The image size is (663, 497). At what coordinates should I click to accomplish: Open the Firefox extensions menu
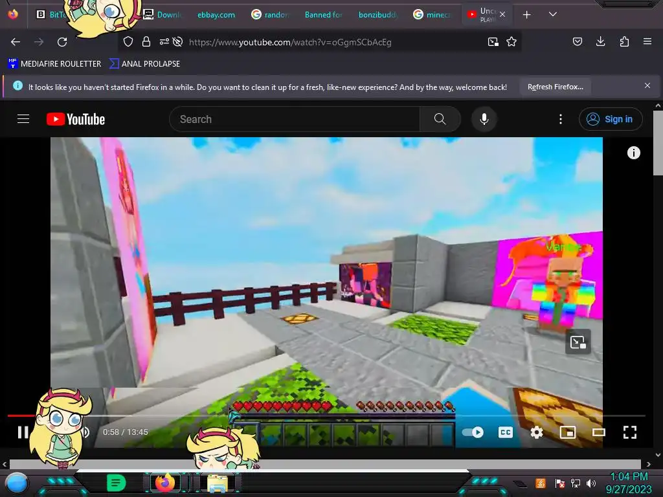tap(624, 41)
